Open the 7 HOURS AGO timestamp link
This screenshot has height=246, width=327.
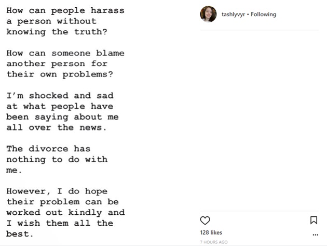point(214,242)
